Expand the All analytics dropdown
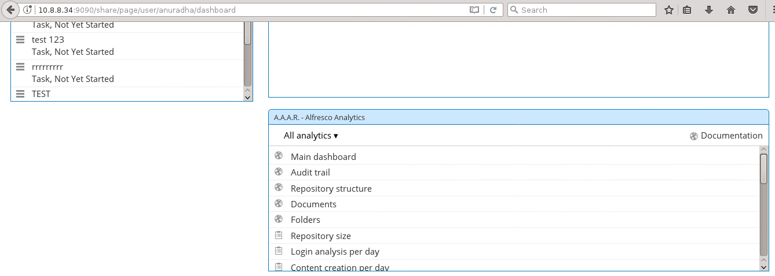Viewport: 775px width, 276px height. point(311,136)
